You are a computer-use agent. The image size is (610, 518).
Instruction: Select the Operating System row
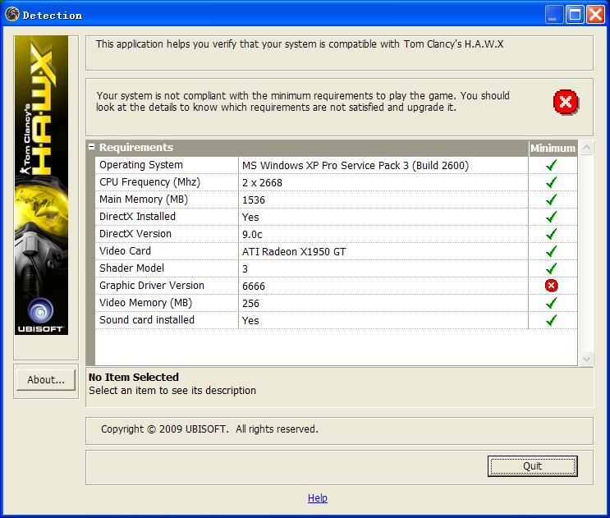[336, 165]
